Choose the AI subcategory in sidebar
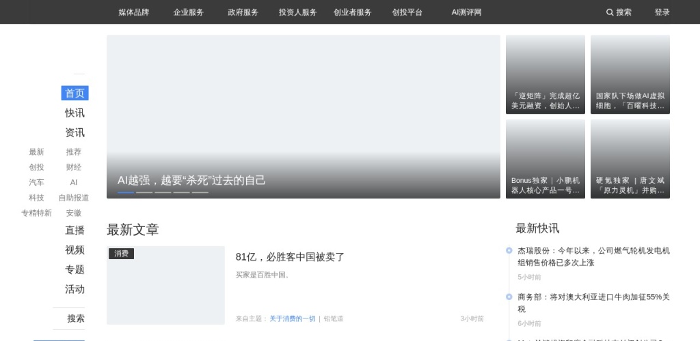The width and height of the screenshot is (700, 341). [74, 183]
